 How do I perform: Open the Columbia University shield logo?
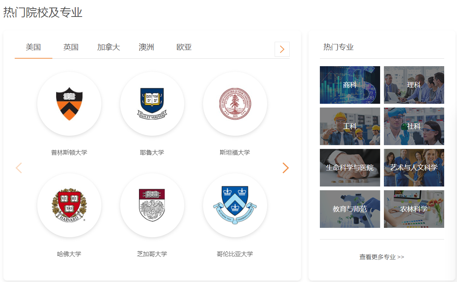coord(235,205)
